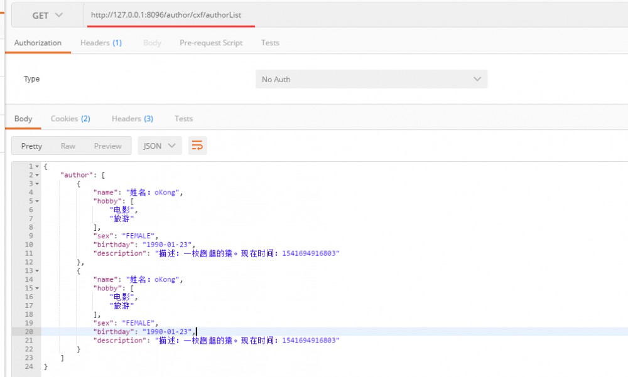Select the Pretty response formatting button
This screenshot has width=628, height=377.
tap(31, 145)
